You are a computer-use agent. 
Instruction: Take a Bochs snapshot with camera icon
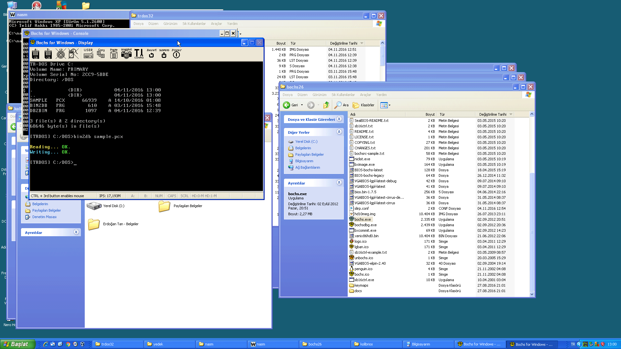tap(126, 54)
